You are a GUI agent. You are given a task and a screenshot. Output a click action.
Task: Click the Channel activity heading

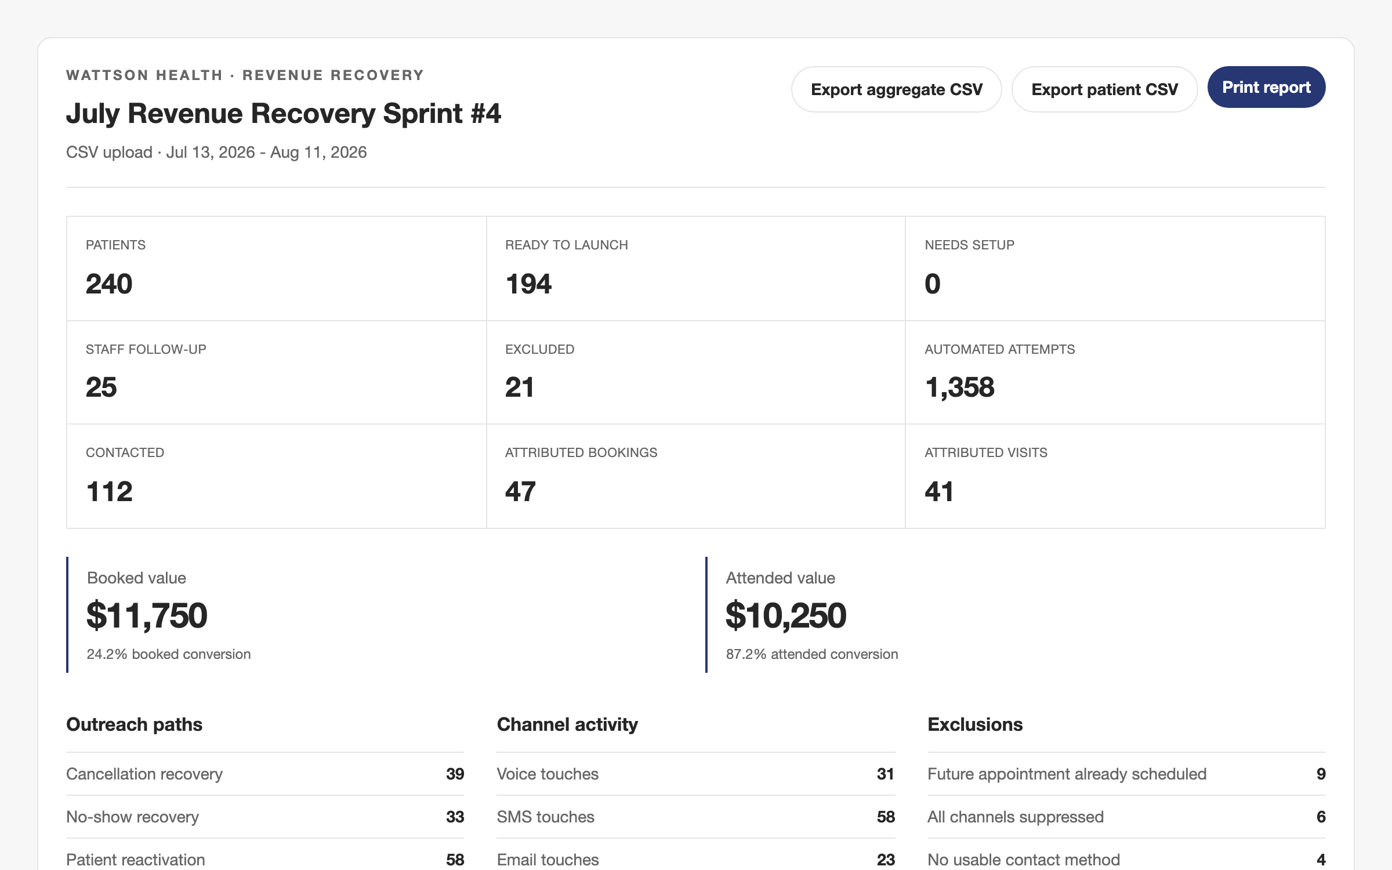point(567,724)
